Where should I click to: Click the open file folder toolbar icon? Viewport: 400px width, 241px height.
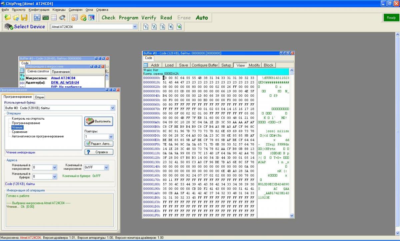pyautogui.click(x=7, y=18)
